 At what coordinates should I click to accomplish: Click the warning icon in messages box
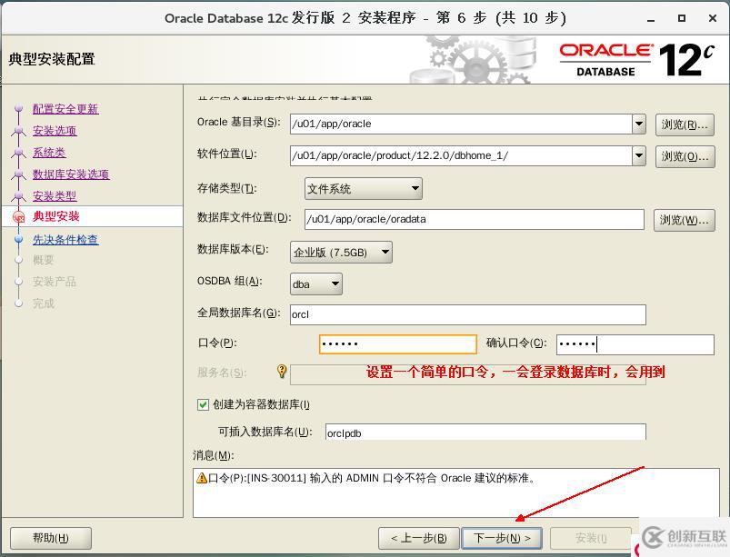(202, 478)
